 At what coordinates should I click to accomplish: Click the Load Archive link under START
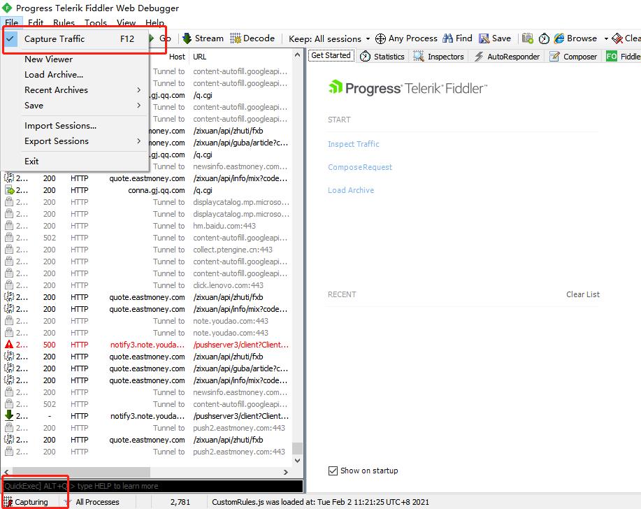coord(351,190)
